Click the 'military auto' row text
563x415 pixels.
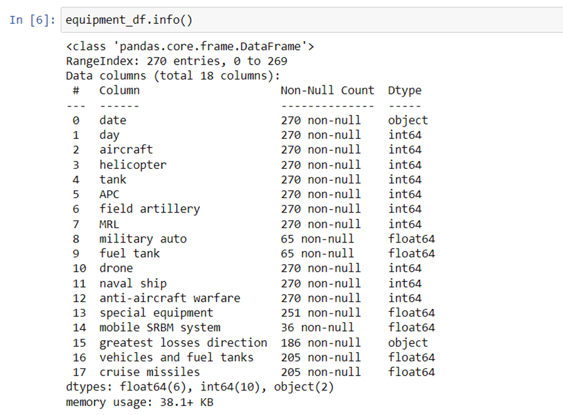coord(143,239)
